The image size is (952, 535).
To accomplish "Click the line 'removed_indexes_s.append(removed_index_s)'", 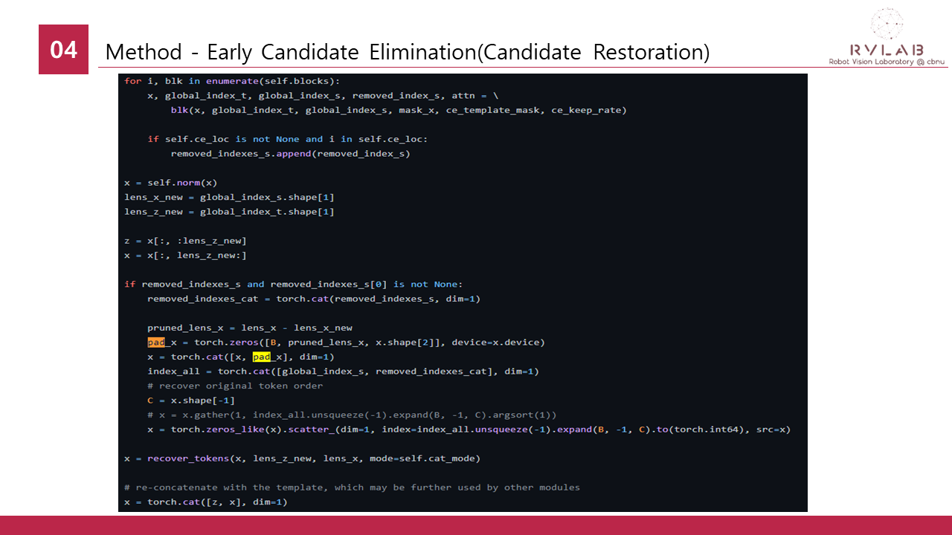I will pos(290,154).
